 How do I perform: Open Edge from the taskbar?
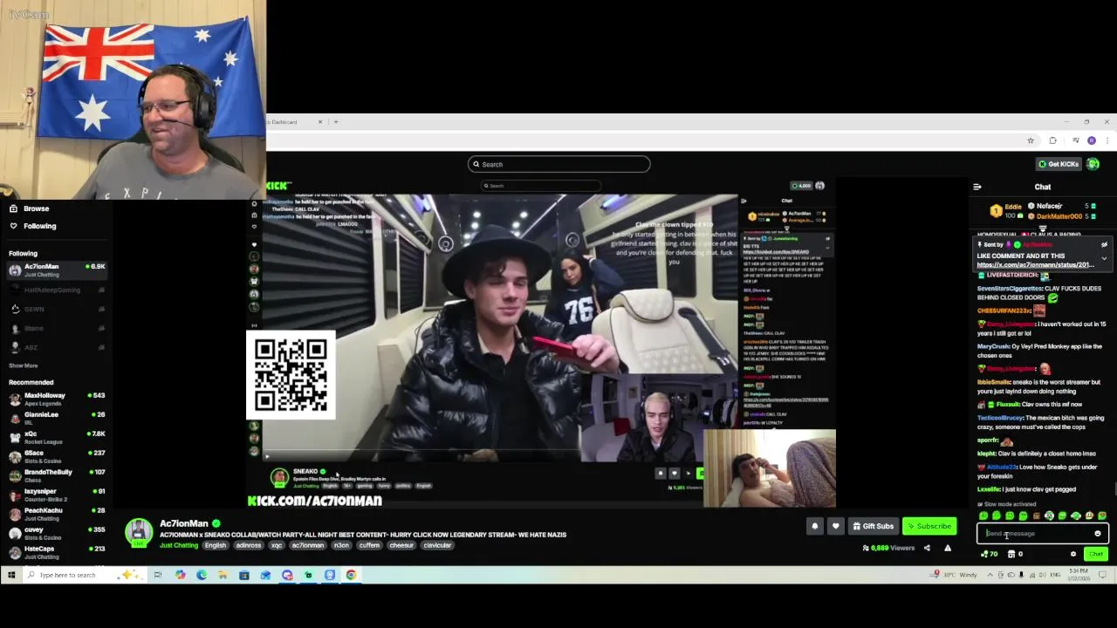pyautogui.click(x=202, y=575)
